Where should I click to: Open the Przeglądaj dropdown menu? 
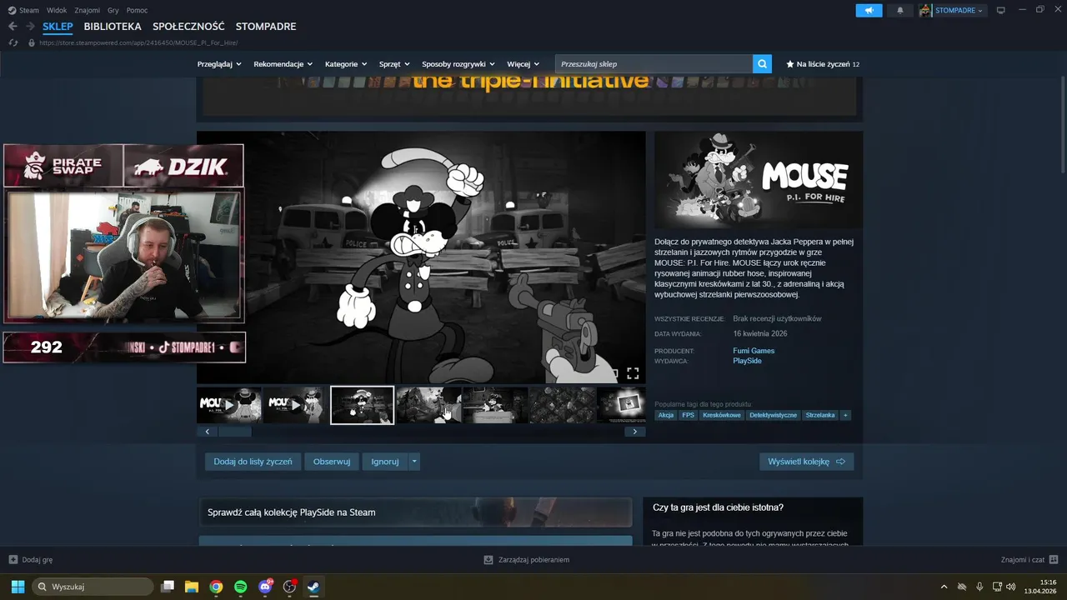[x=219, y=64]
